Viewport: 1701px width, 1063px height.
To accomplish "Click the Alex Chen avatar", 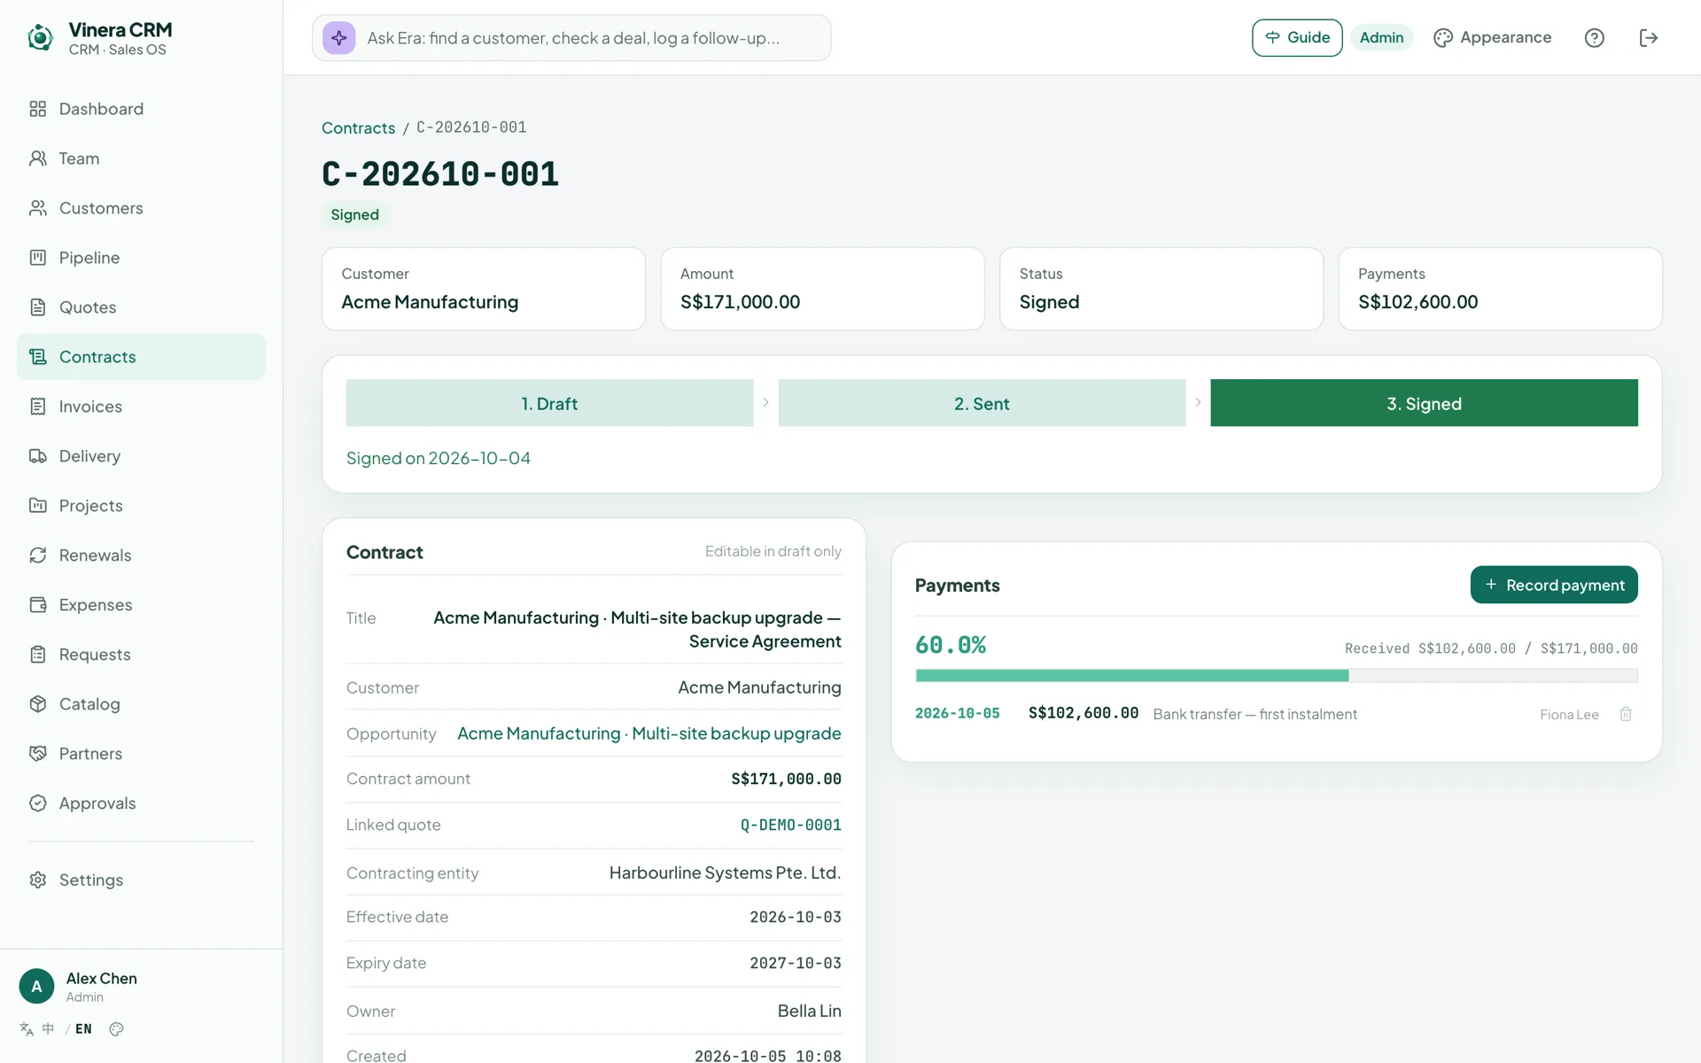I will coord(36,986).
